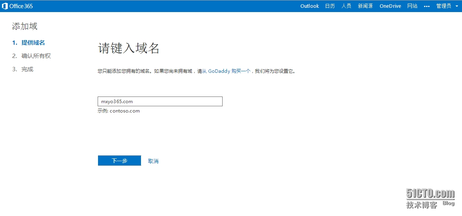
Task: Select 新闻源 in the navigation bar
Action: click(365, 6)
